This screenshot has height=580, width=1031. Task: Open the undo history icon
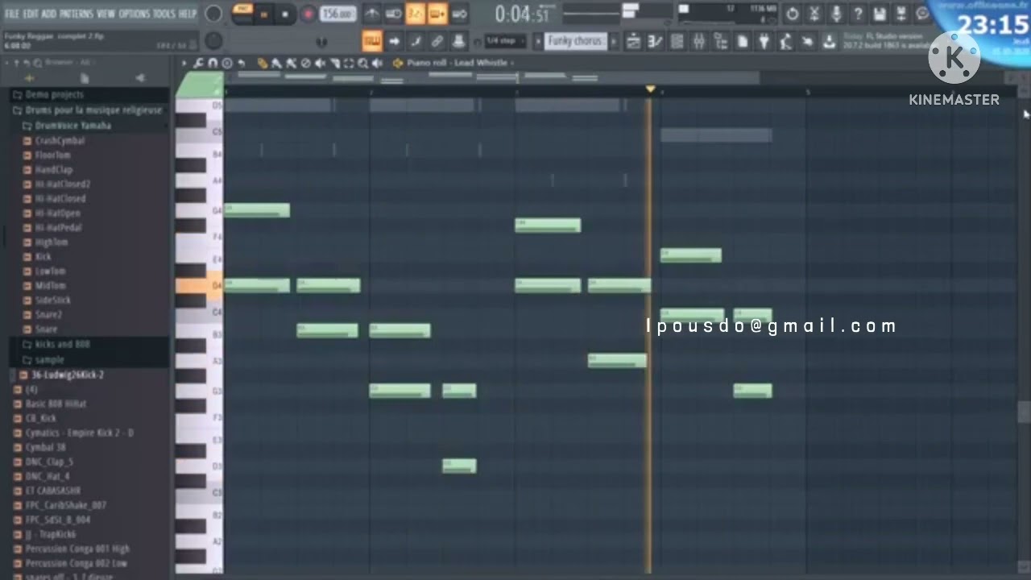793,14
